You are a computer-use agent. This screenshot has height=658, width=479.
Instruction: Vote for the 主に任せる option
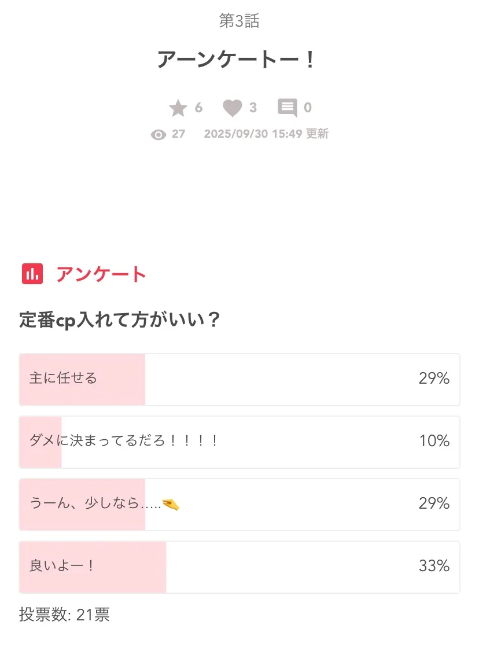coord(239,379)
